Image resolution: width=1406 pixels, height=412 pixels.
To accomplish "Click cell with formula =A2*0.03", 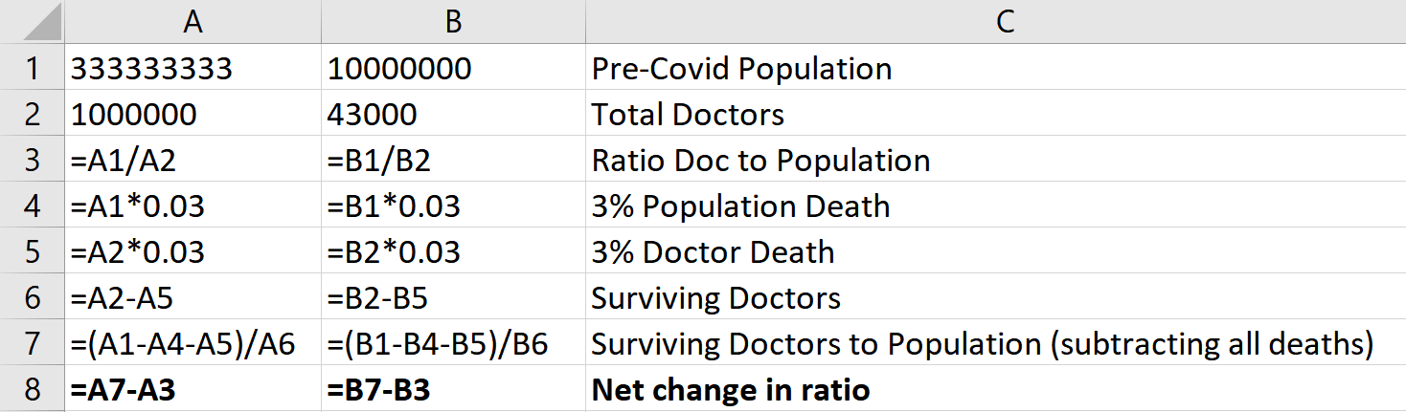I will coord(193,251).
